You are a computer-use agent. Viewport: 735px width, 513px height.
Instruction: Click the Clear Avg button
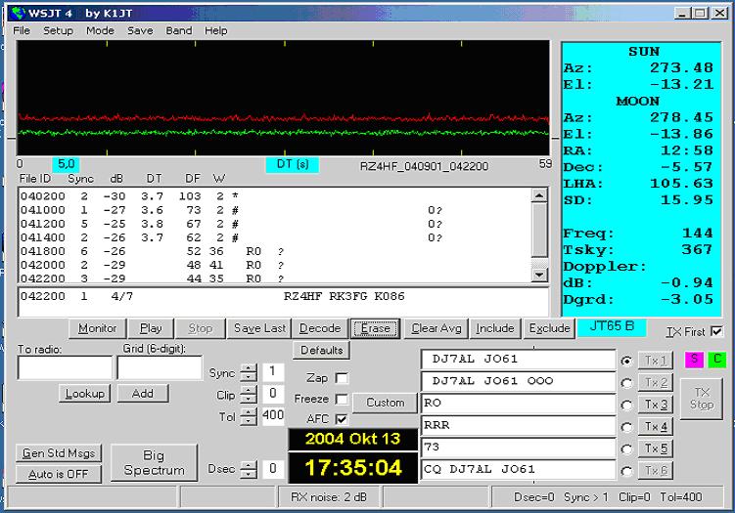[x=436, y=328]
